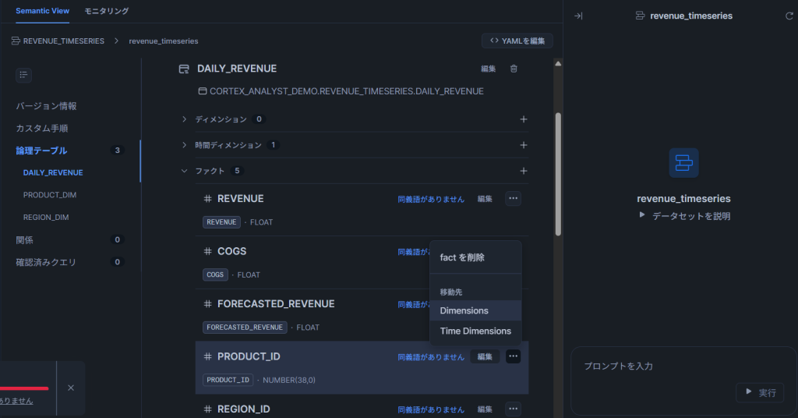Click the outline list icon in sidebar
Viewport: 798px width, 418px height.
tap(23, 75)
